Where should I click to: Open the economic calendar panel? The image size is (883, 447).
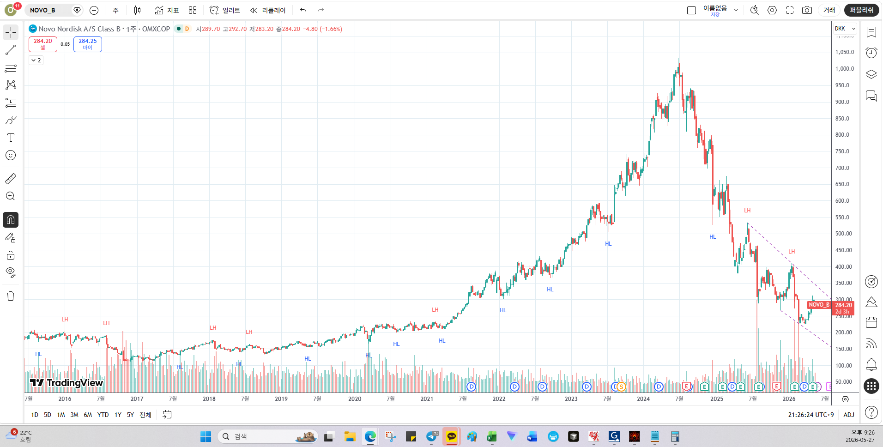(x=871, y=322)
